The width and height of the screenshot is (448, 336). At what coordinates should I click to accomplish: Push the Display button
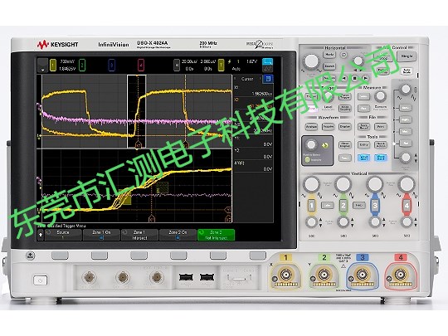[x=345, y=127]
